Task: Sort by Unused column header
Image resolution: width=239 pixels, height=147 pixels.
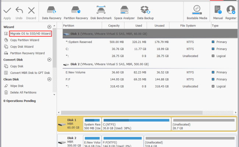Action: (x=158, y=26)
